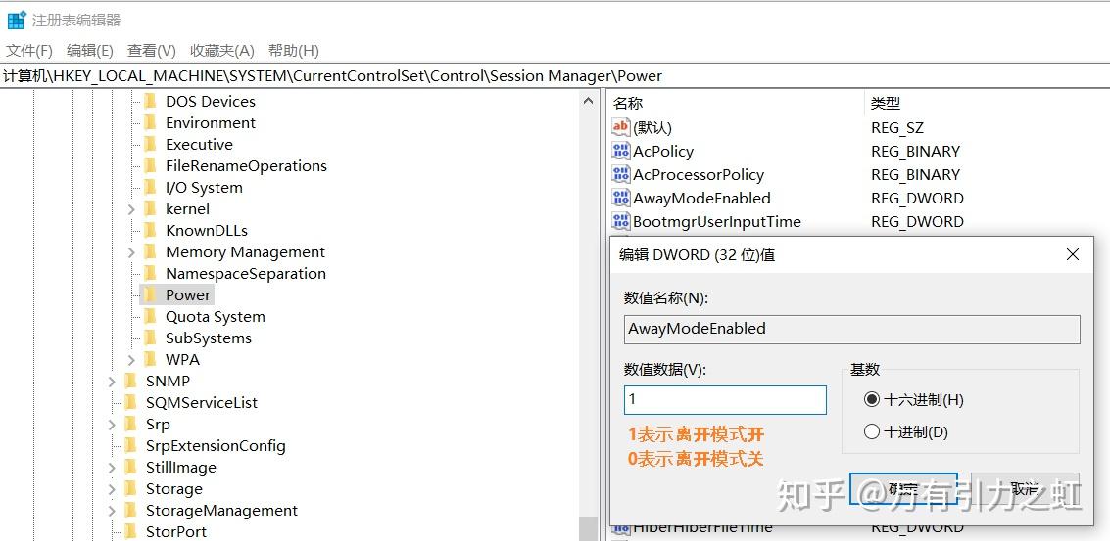1110x541 pixels.
Task: Select the 十六进制(H) hexadecimal radio button
Action: [x=871, y=399]
